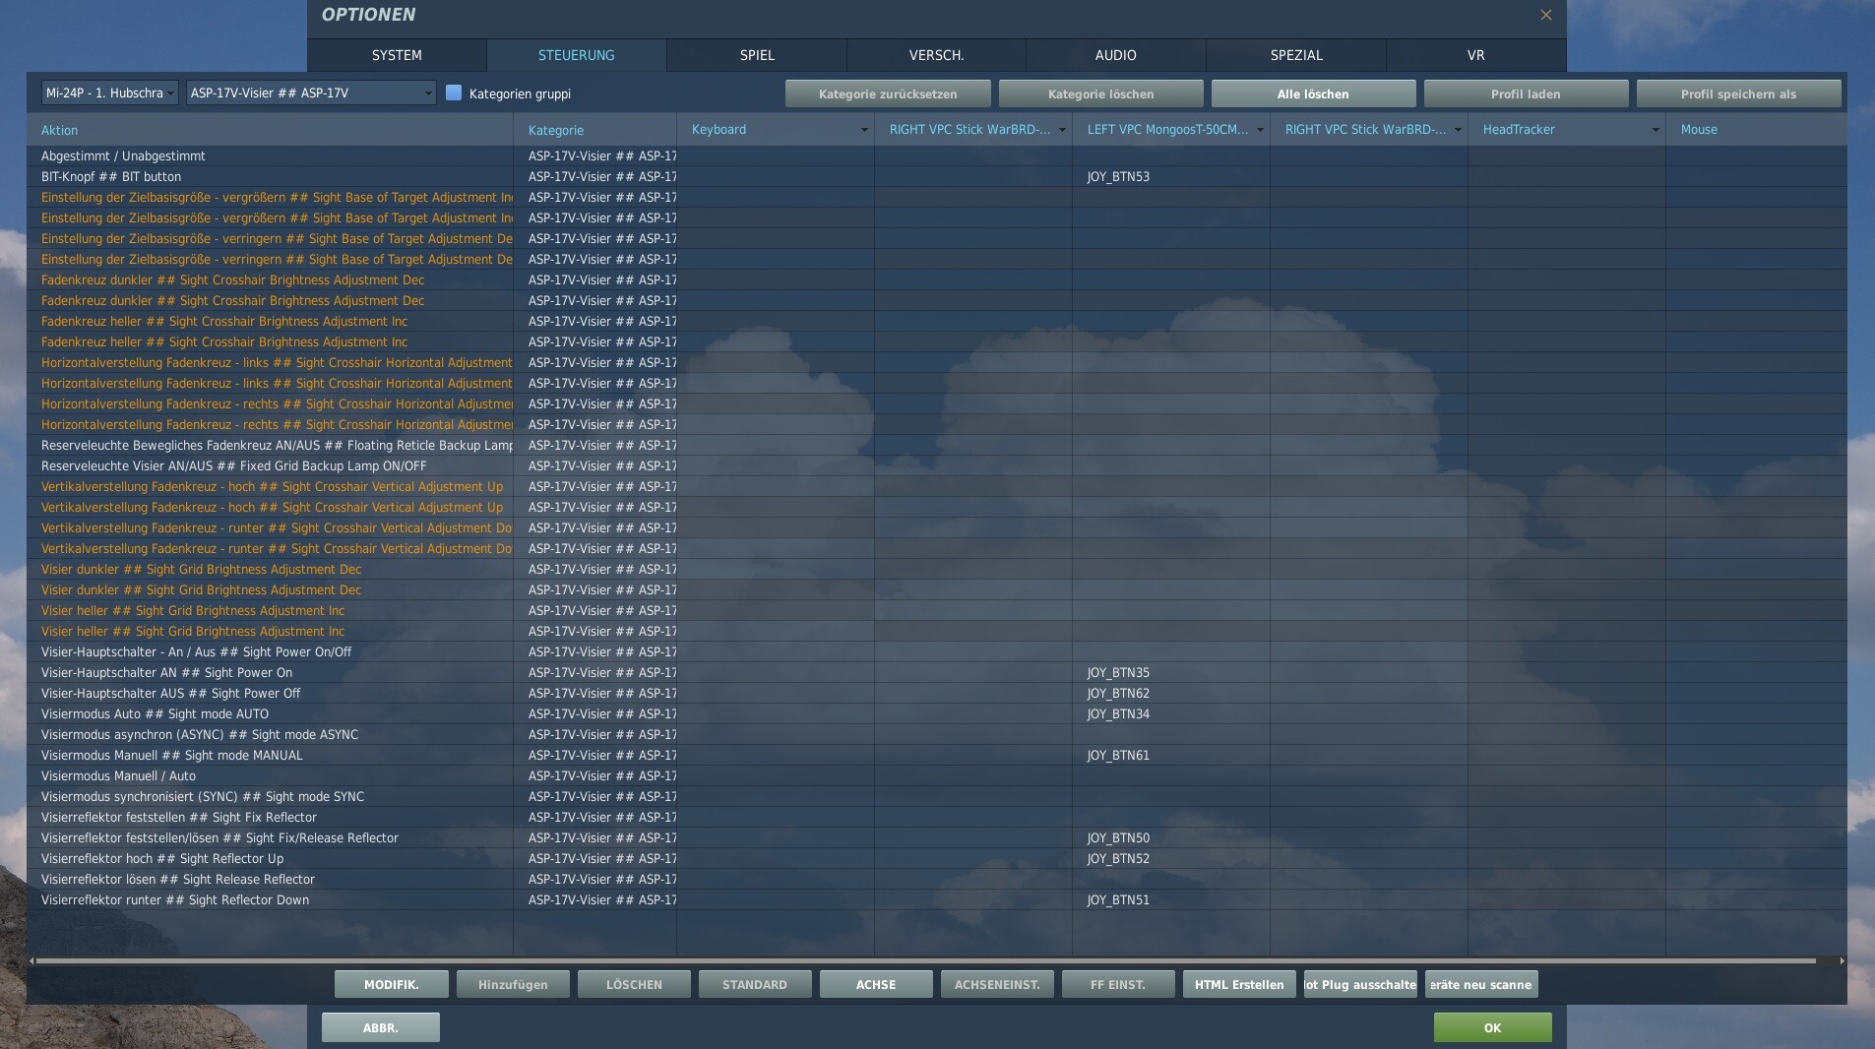Click the JOY_BTN61 binding cell
The height and width of the screenshot is (1049, 1875).
coord(1171,756)
